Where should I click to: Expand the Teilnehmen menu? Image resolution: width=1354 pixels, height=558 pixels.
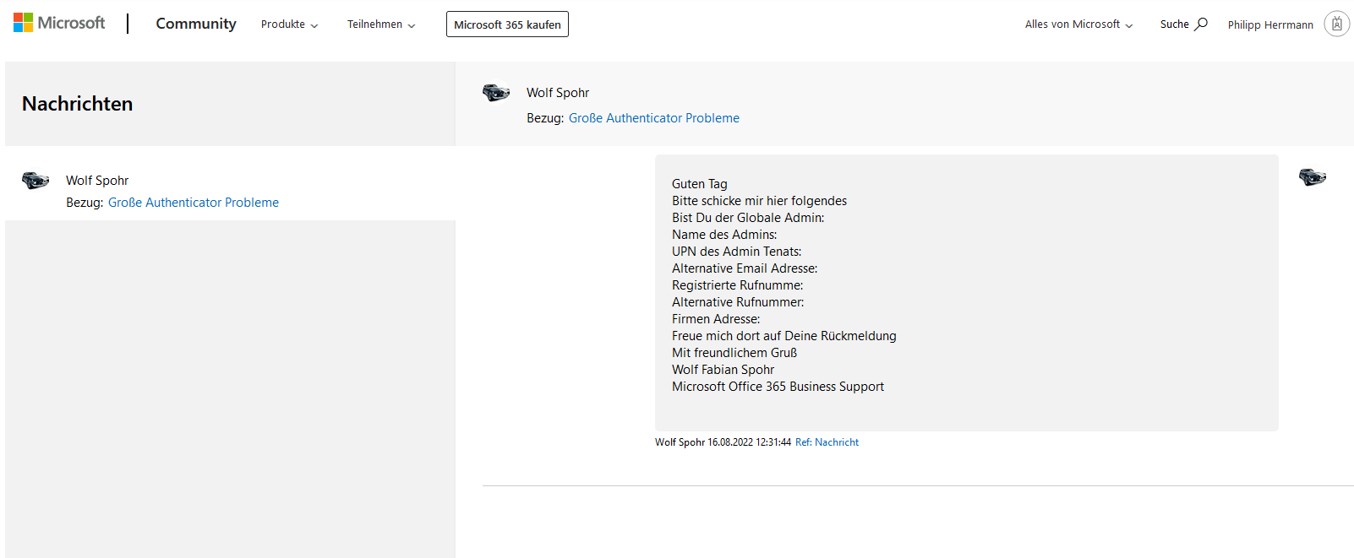coord(381,24)
